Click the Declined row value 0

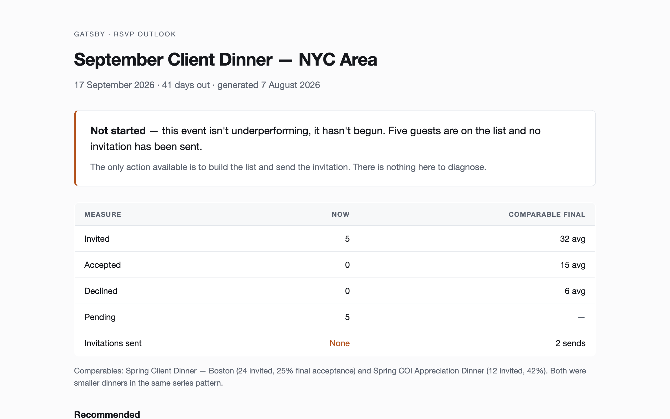347,291
